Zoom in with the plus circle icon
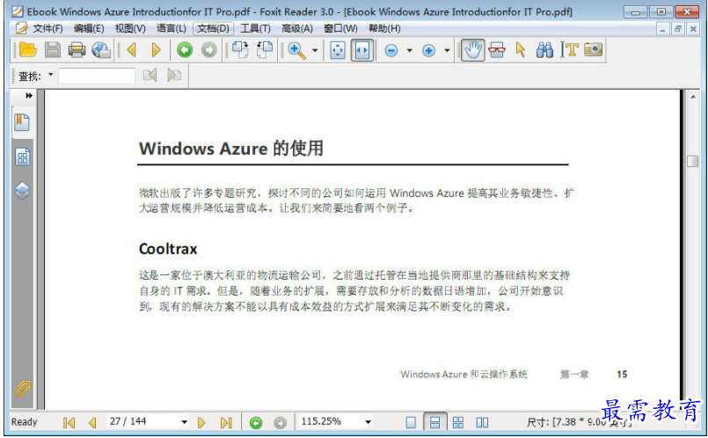This screenshot has width=708, height=438. [x=428, y=51]
